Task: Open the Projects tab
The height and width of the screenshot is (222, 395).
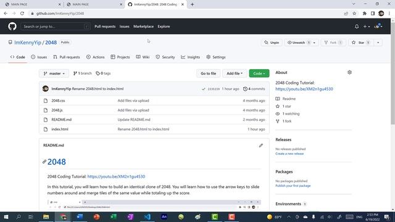Action: tap(120, 57)
